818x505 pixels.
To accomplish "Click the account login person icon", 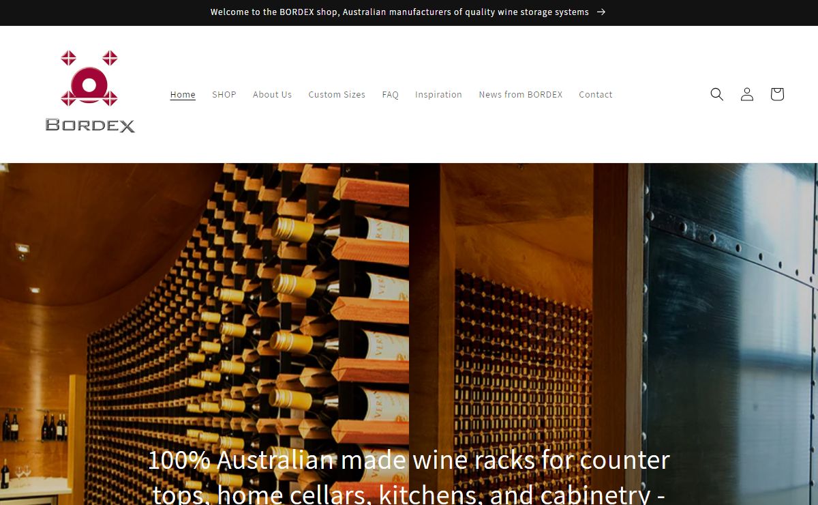I will (x=747, y=94).
